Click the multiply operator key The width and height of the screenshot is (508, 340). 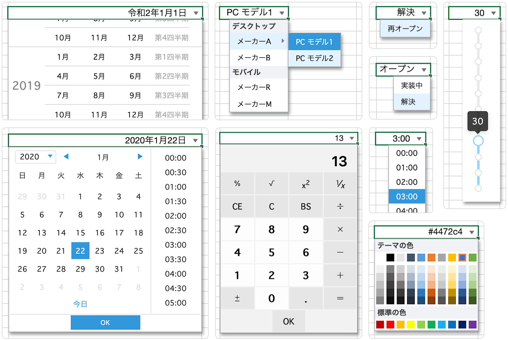click(x=340, y=229)
